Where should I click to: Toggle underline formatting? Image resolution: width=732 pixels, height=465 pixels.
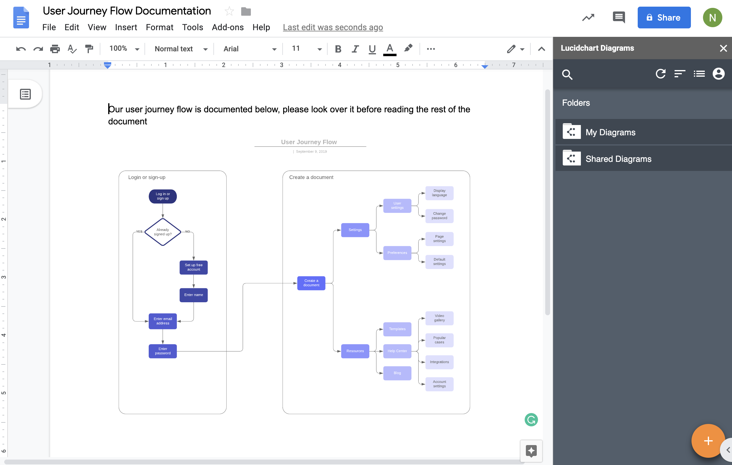[x=372, y=49]
